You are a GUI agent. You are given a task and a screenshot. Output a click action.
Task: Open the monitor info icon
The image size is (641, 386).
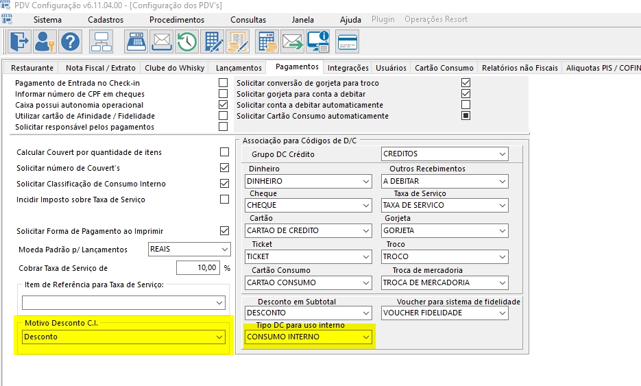[x=318, y=42]
